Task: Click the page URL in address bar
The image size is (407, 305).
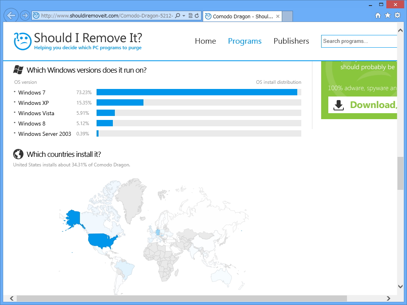Action: pos(107,15)
